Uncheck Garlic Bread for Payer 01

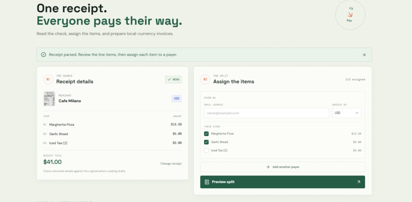click(x=207, y=142)
